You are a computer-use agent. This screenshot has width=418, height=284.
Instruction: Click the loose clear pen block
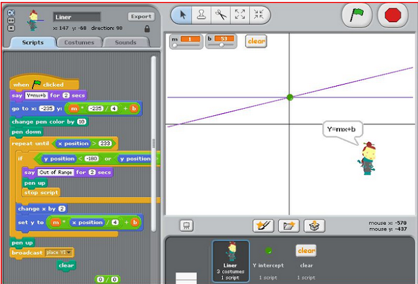click(66, 265)
